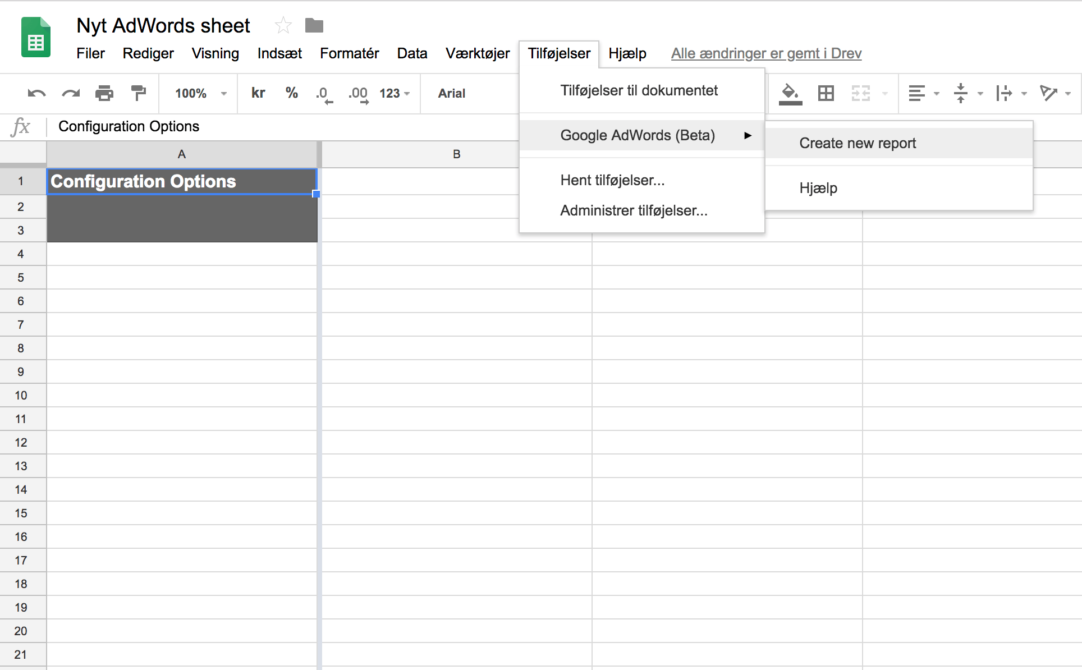The width and height of the screenshot is (1082, 670).
Task: Click the vertical align icon
Action: [x=961, y=93]
